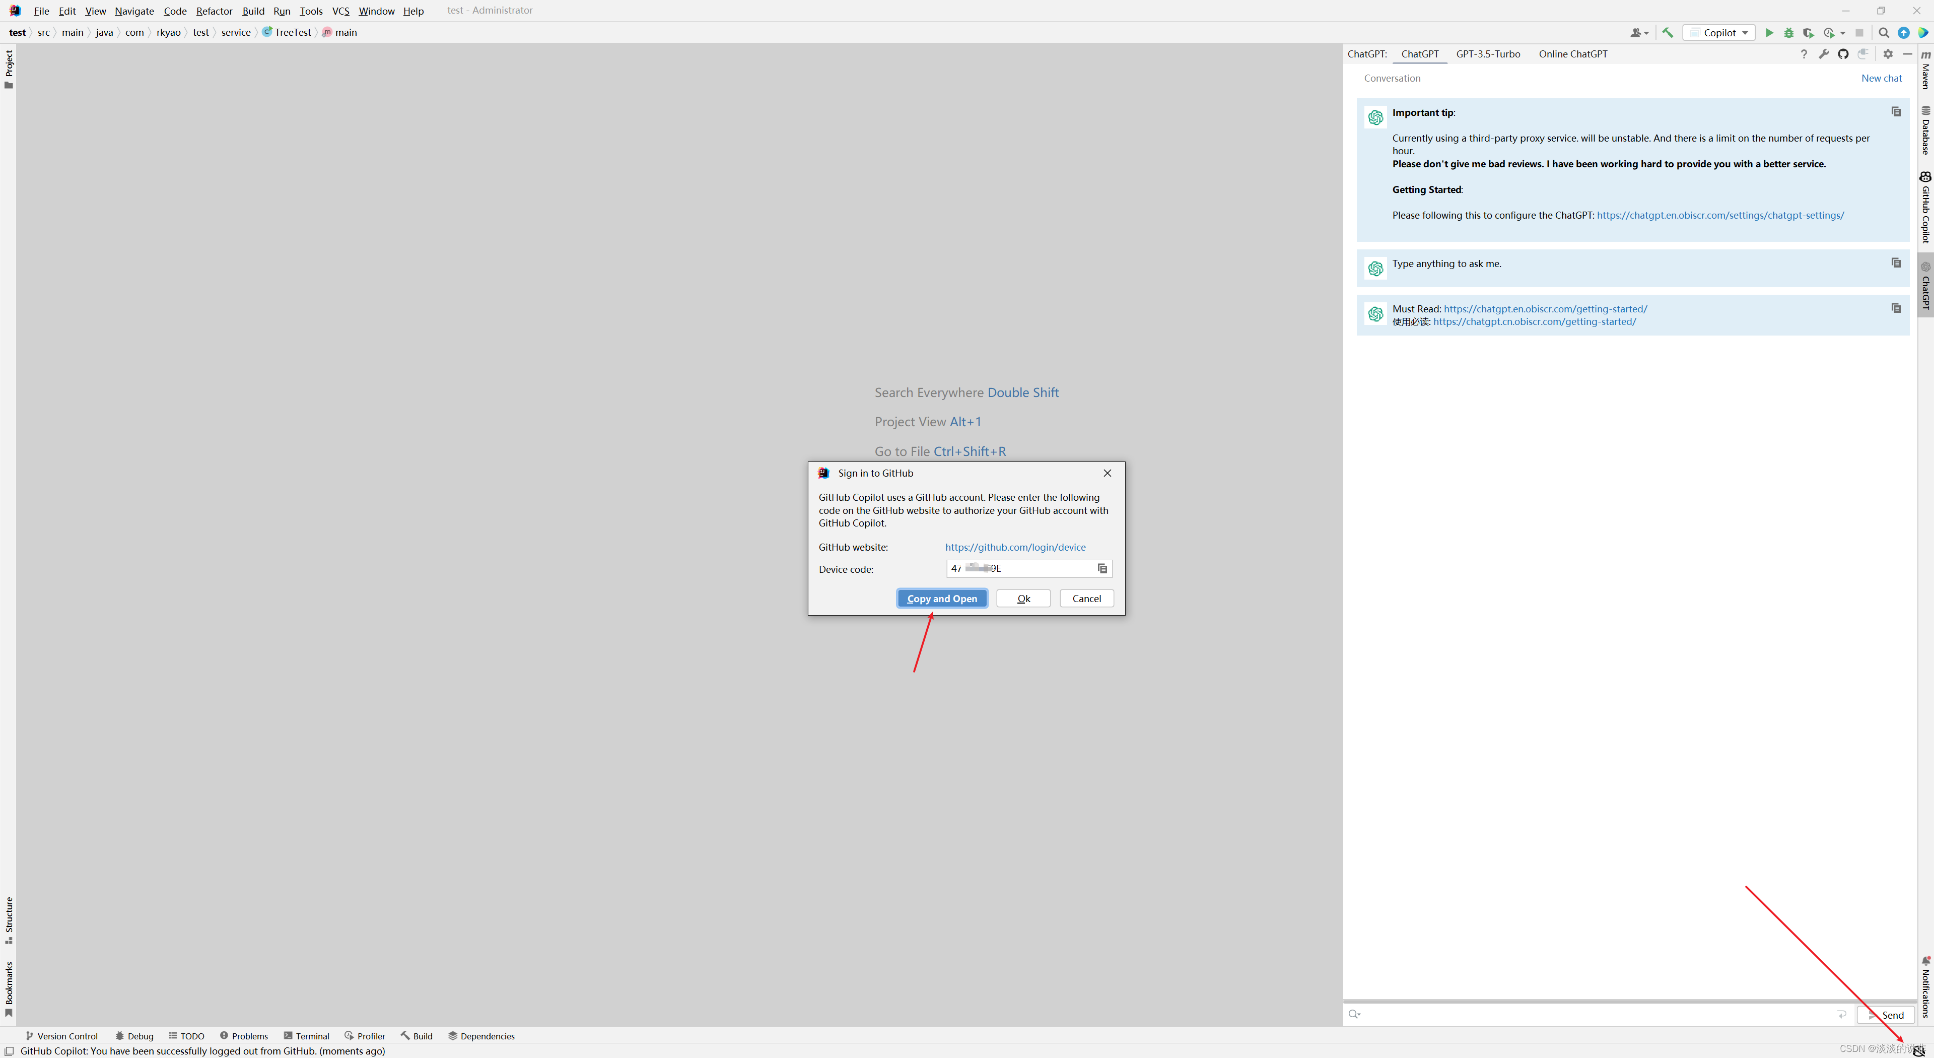The height and width of the screenshot is (1058, 1934).
Task: Click TreeTest breadcrumb item
Action: pyautogui.click(x=286, y=32)
